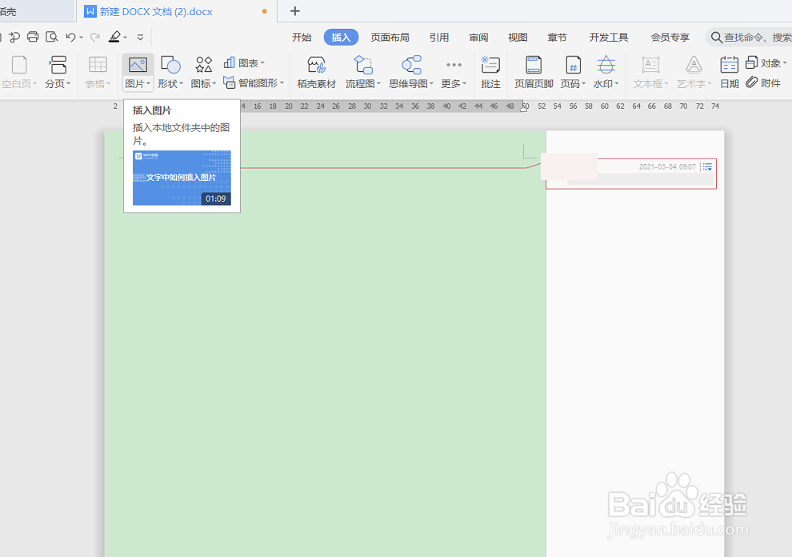Insert a watermark with 水印
Screen dimensions: 792x557
[604, 72]
